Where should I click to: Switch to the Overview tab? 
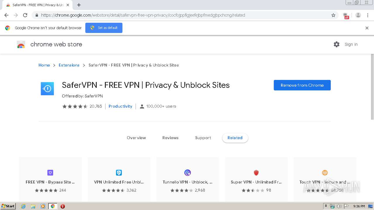pos(136,138)
